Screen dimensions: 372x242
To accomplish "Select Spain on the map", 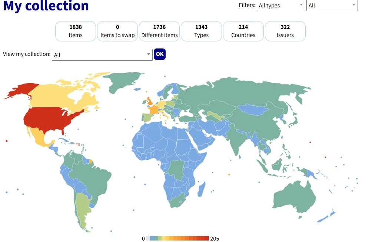I will (x=147, y=118).
